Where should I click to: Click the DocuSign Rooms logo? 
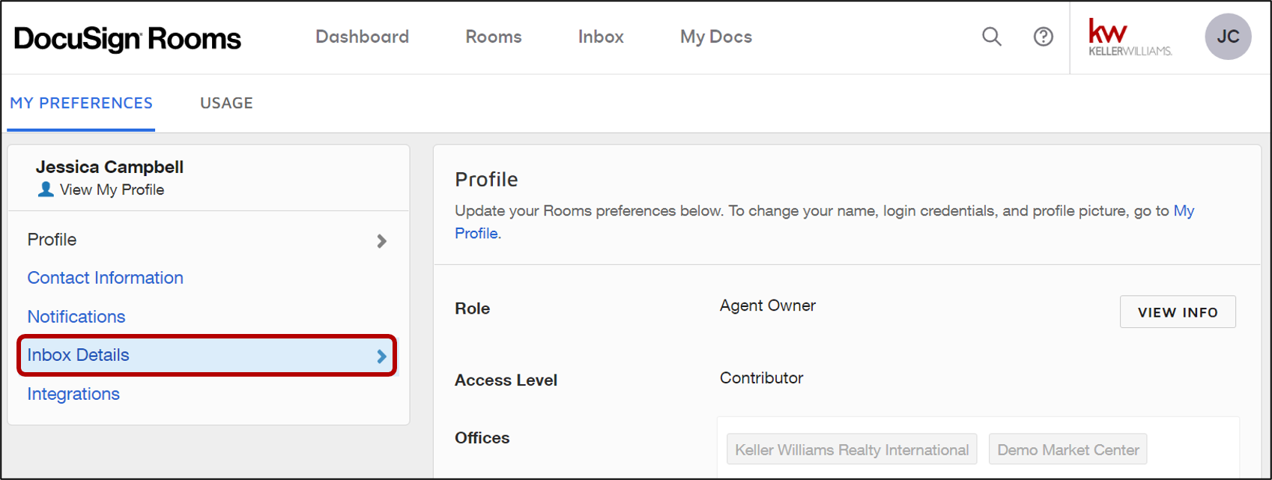point(128,39)
